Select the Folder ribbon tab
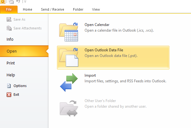This screenshot has height=128, width=191. click(78, 9)
